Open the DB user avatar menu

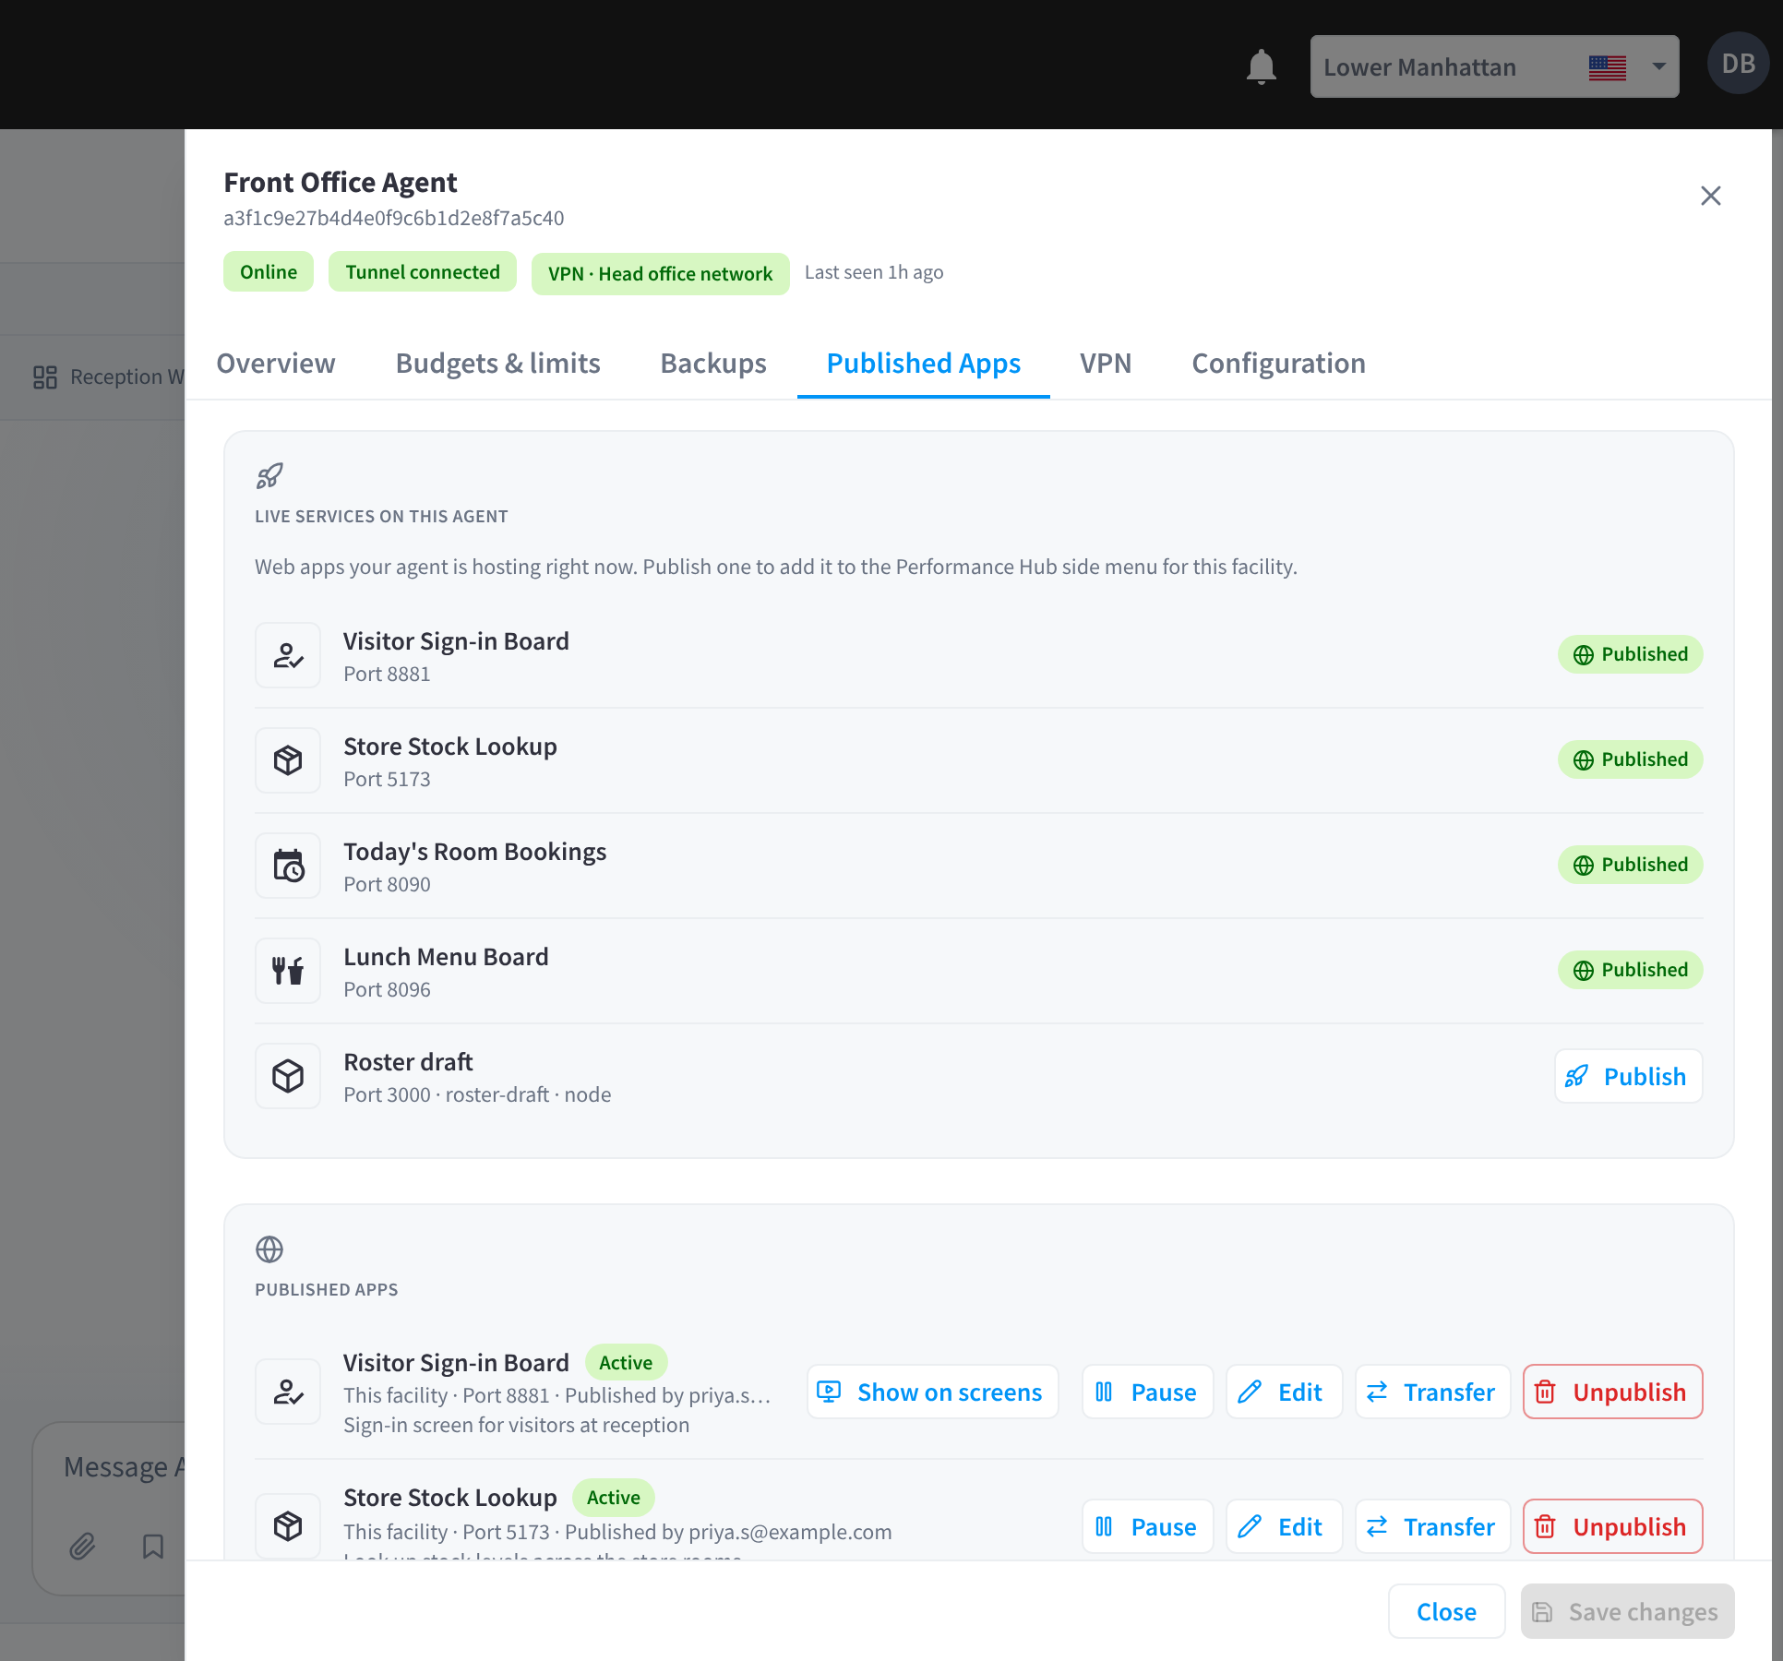coord(1738,64)
